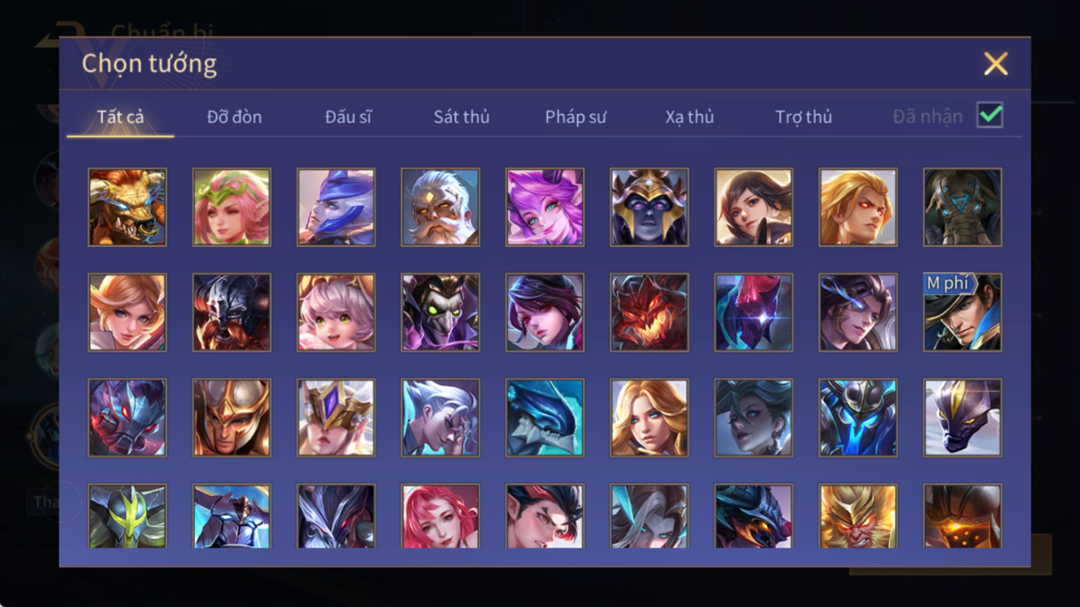
Task: Filter heroes by Pháp sư
Action: pos(575,117)
